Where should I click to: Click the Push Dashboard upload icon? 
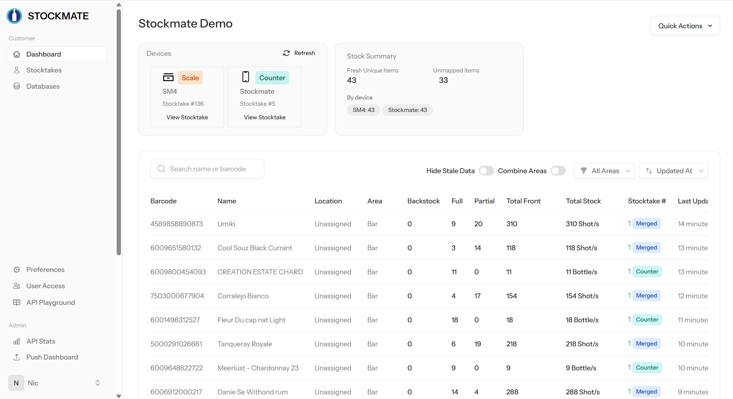coord(17,357)
